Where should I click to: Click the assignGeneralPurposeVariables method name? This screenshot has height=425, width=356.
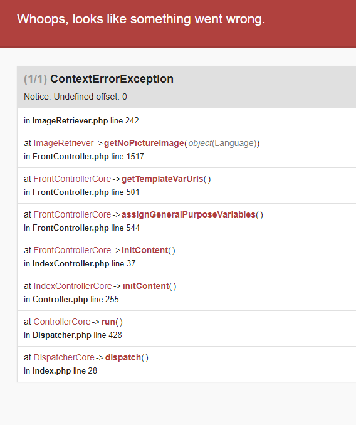(189, 214)
